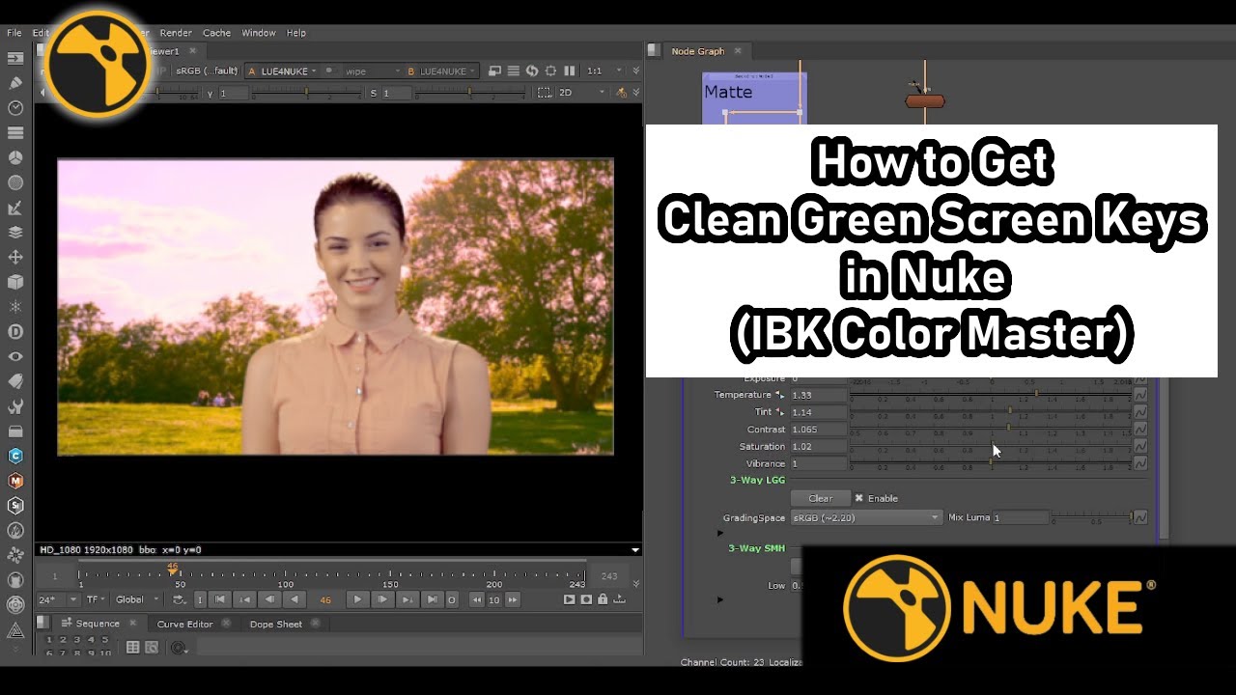This screenshot has height=695, width=1236.
Task: Open the MetaData tag icon
Action: (15, 382)
